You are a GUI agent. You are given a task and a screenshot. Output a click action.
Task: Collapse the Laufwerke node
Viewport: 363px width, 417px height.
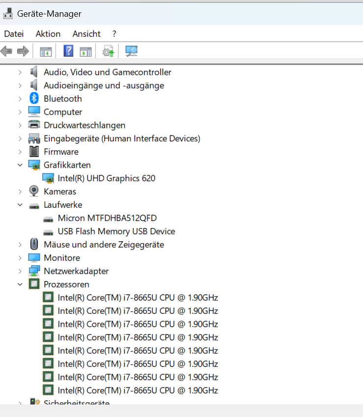pos(20,205)
